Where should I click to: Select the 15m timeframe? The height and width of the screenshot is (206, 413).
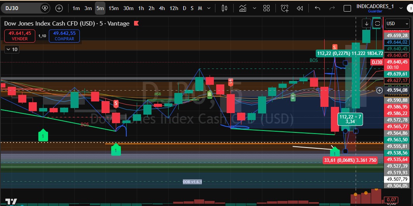pyautogui.click(x=113, y=9)
